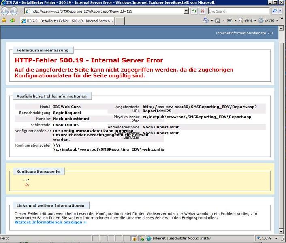286x243 pixels.
Task: Go forward with the browser Forward button
Action: [x=14, y=11]
